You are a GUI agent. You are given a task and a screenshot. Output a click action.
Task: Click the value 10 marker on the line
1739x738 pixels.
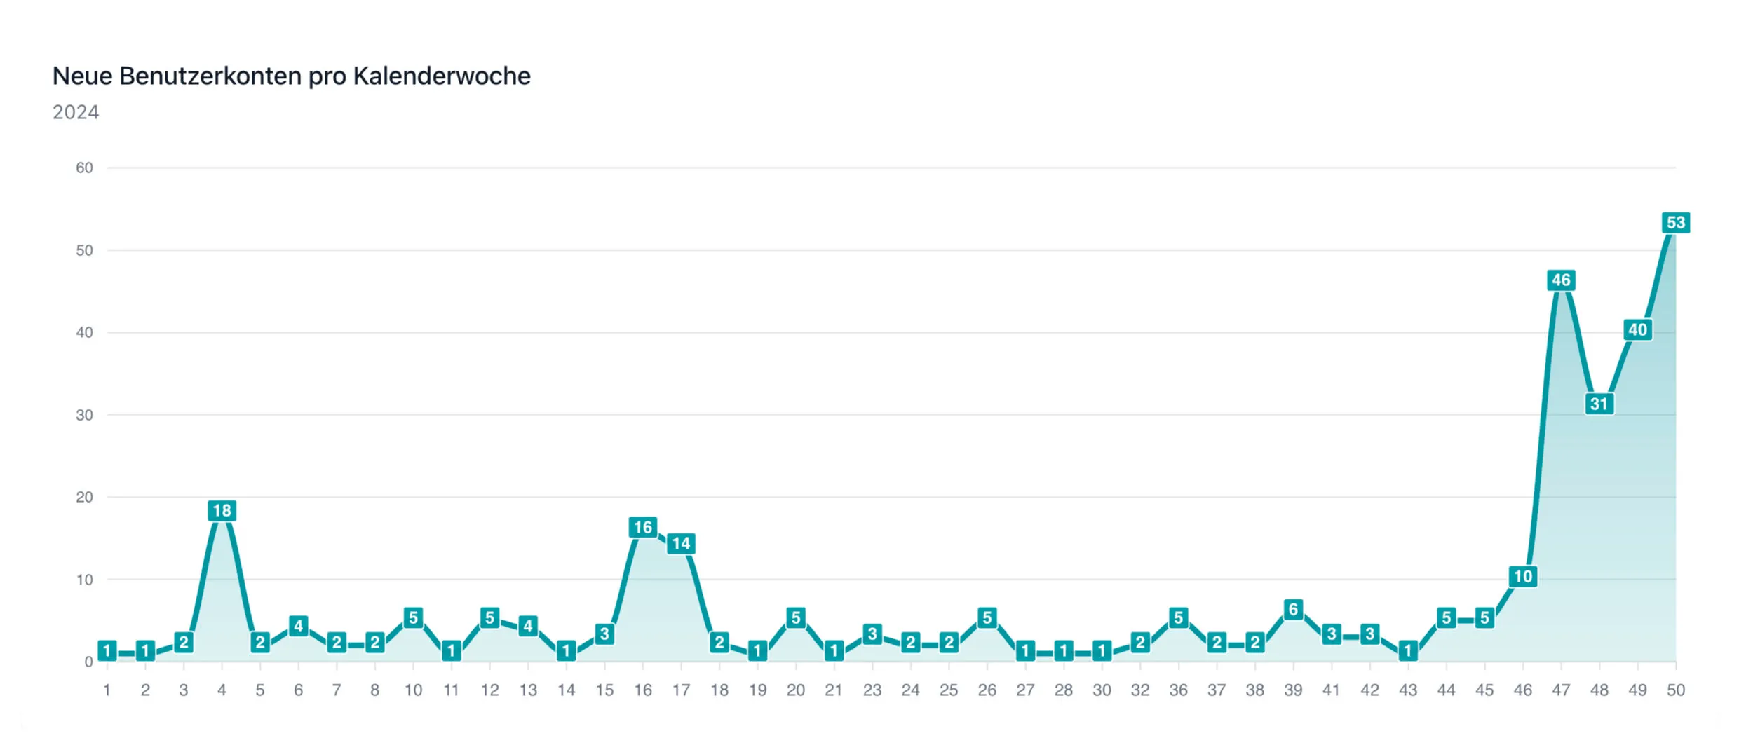[1522, 577]
